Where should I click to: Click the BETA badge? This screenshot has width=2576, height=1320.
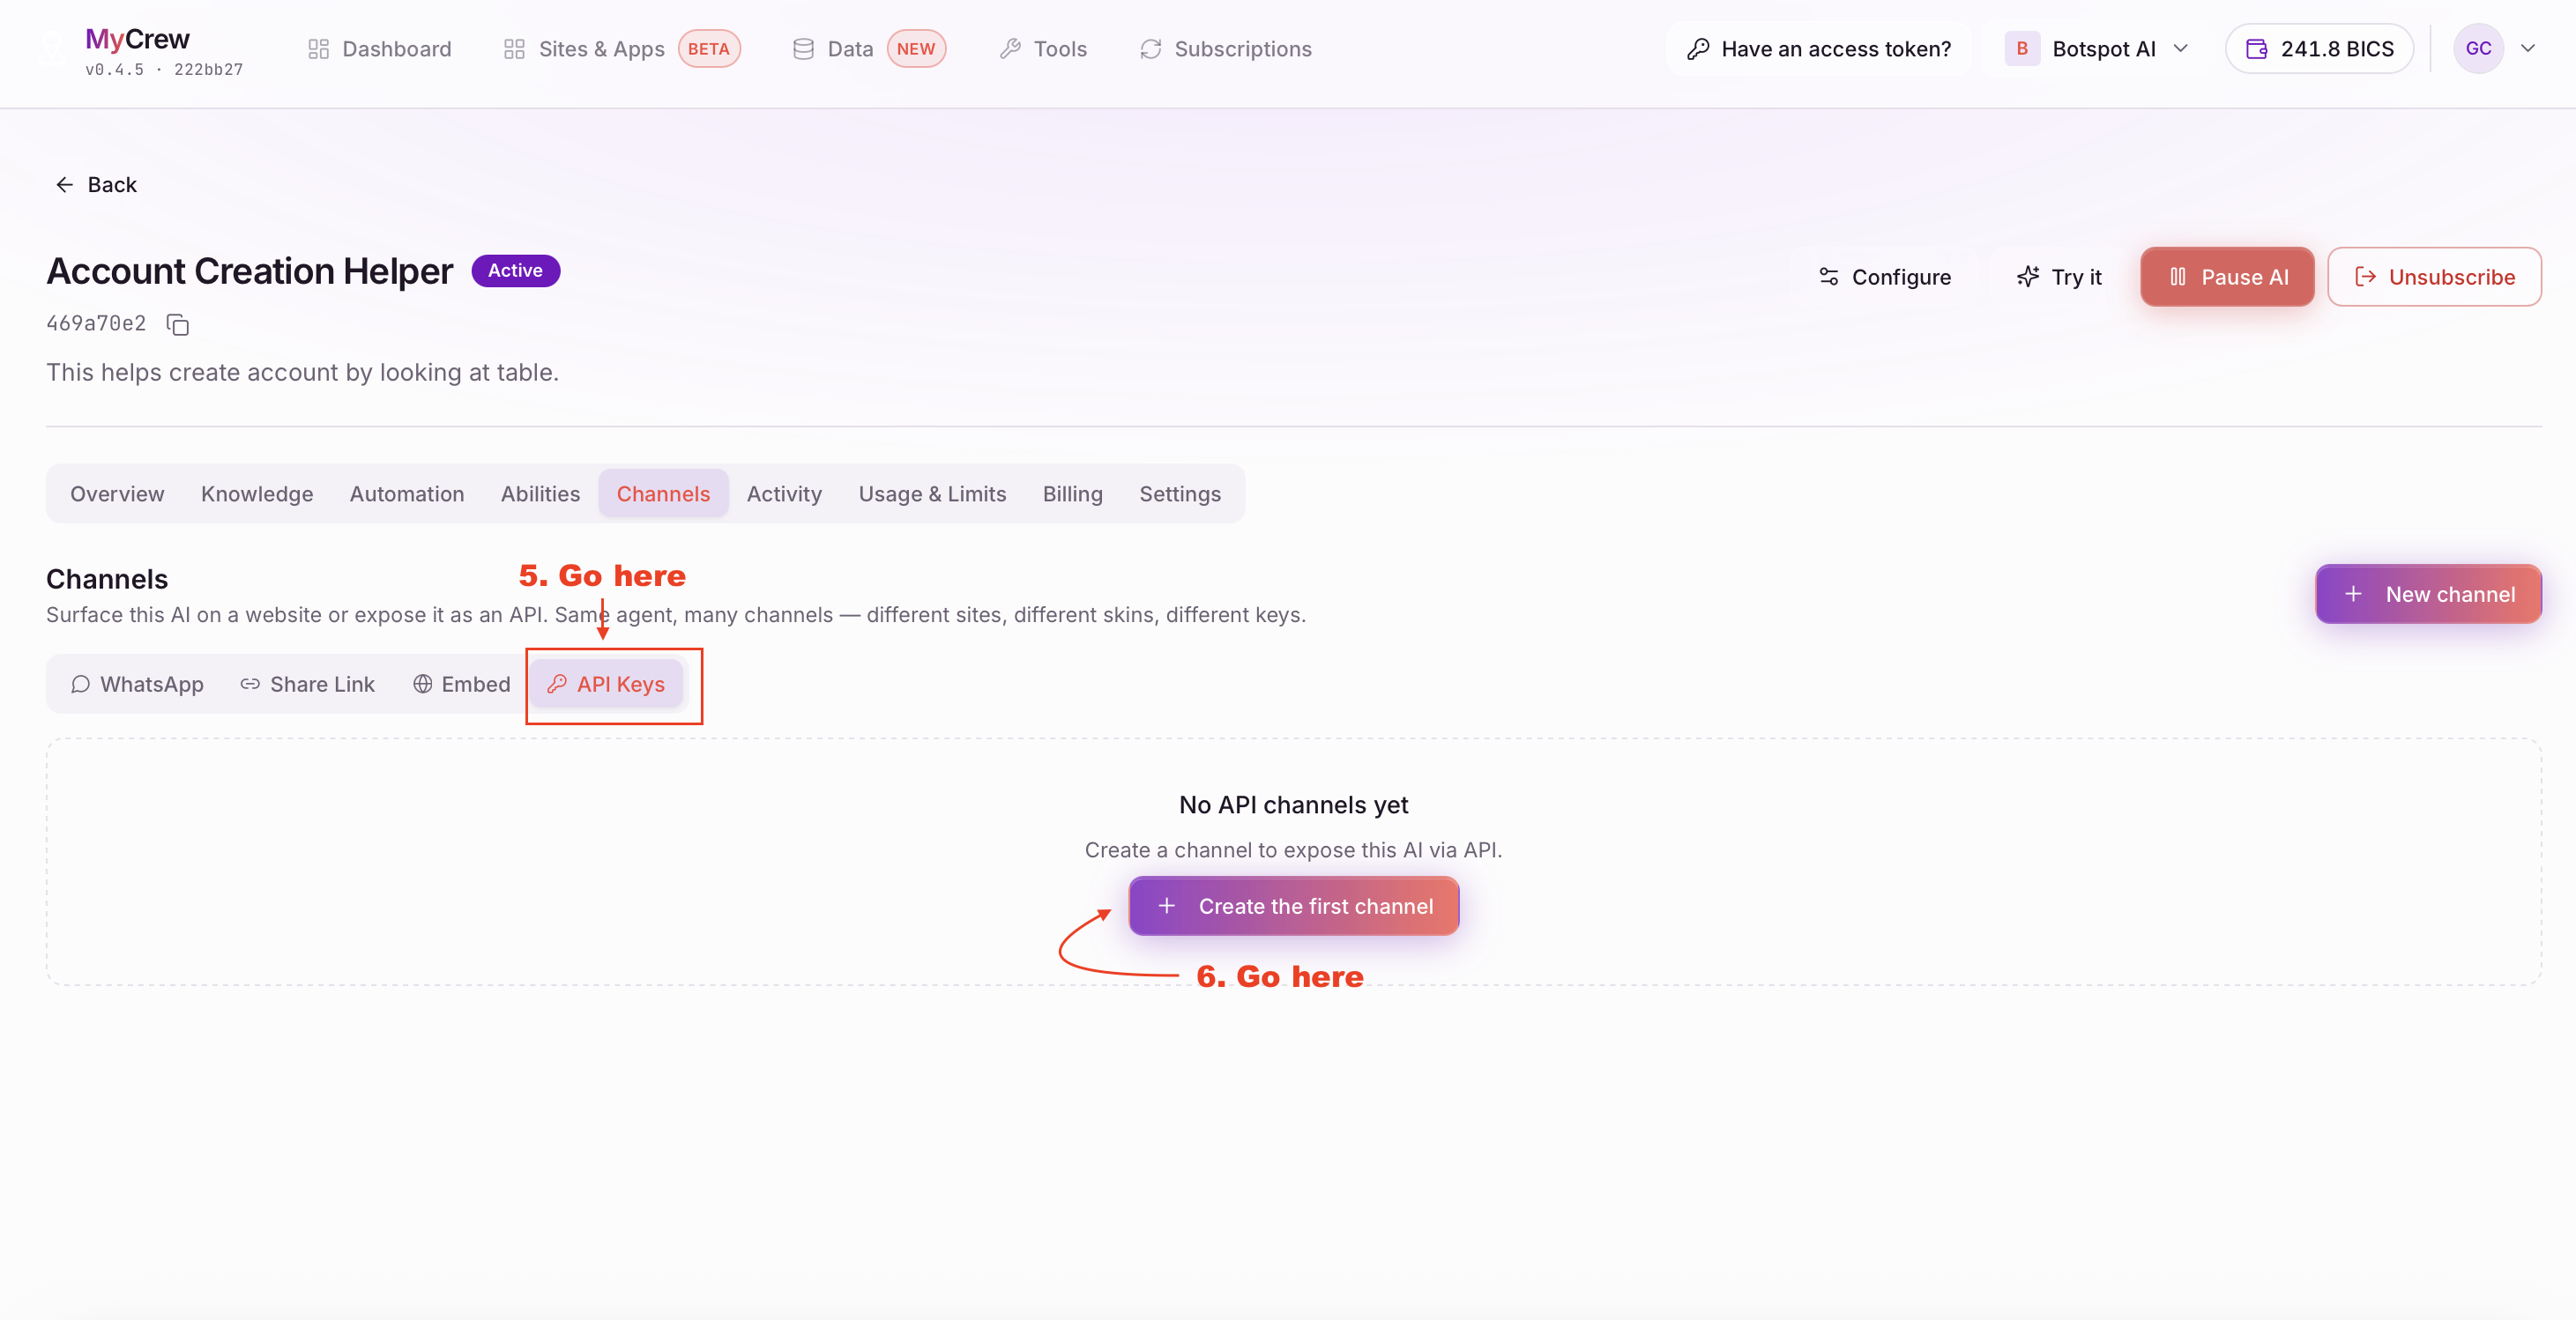709,49
